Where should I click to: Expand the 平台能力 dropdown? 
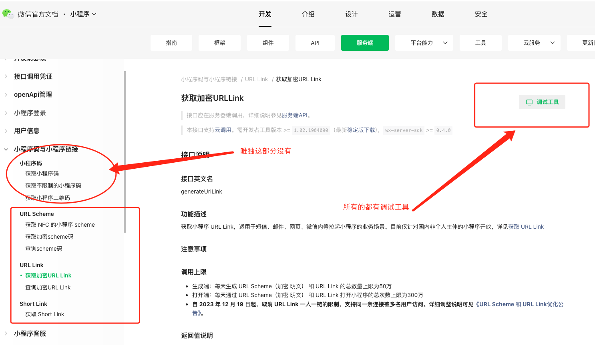pos(424,43)
